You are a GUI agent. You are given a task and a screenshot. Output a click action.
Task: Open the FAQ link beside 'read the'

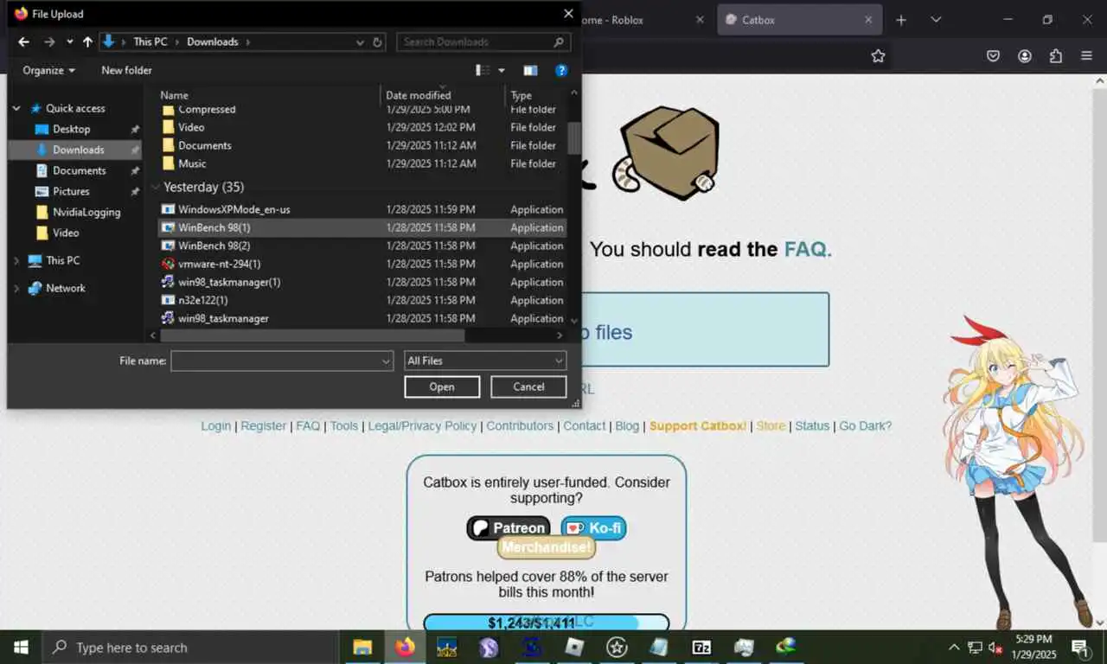click(x=808, y=250)
